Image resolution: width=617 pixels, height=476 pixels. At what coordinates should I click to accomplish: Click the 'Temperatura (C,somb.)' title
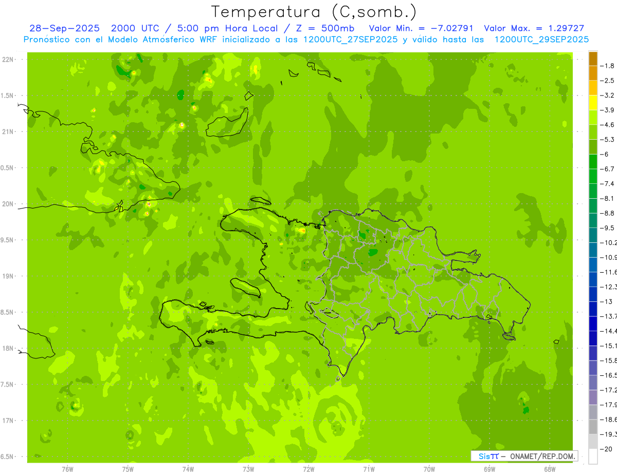pyautogui.click(x=314, y=11)
